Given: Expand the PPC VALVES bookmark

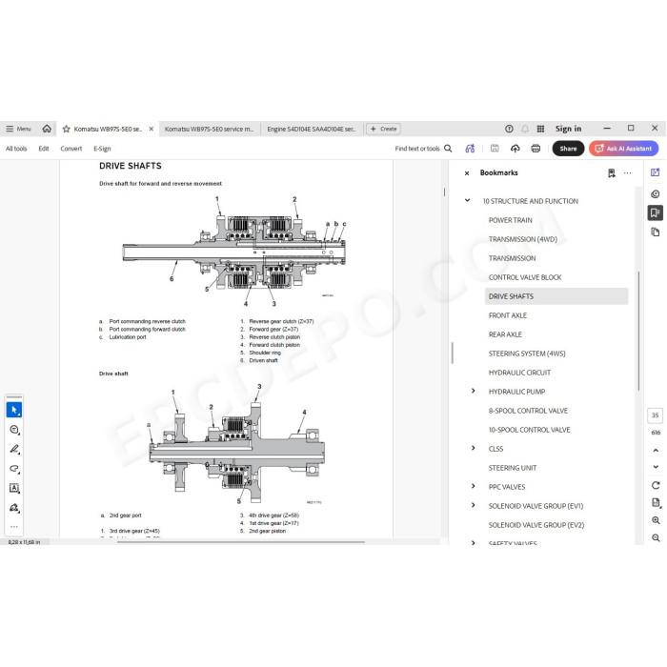Looking at the screenshot, I should point(473,486).
